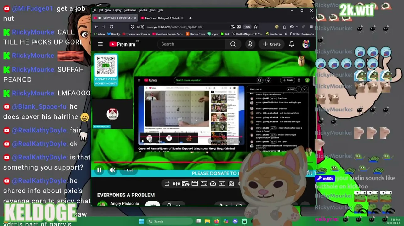This screenshot has width=404, height=226.
Task: Expand the list all tabs chevron
Action: point(312,18)
